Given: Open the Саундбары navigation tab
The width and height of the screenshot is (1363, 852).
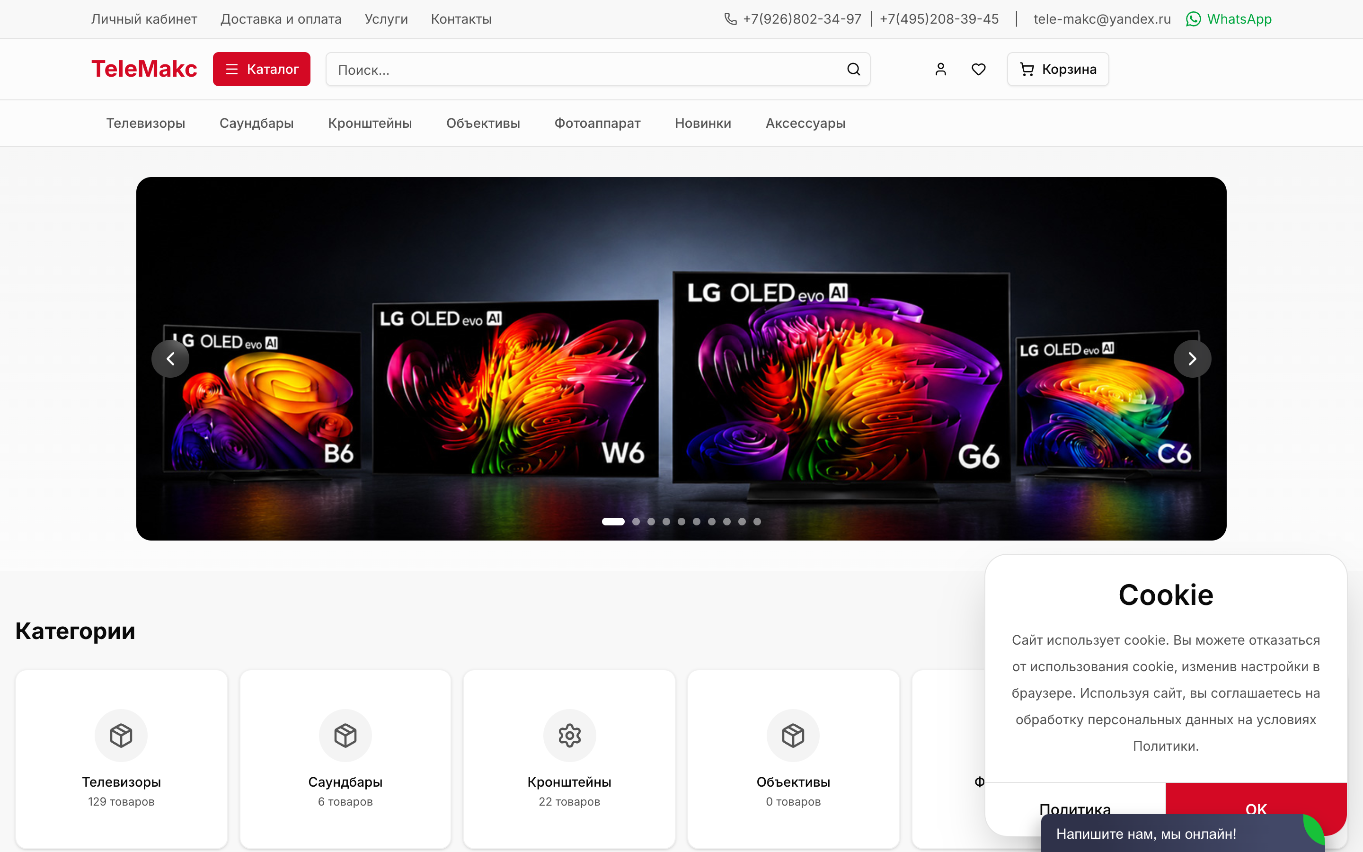Looking at the screenshot, I should click(x=257, y=124).
